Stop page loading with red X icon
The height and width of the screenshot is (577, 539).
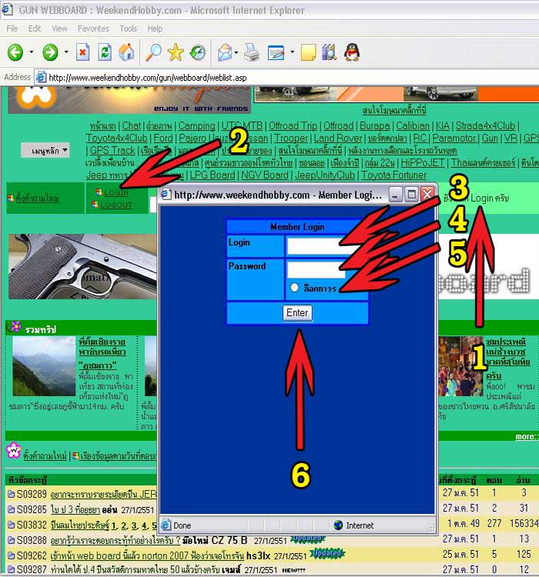pyautogui.click(x=83, y=52)
